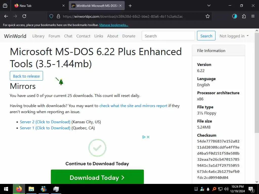Open the taskbar clock and date
Screen dimensions: 259x194
(238, 189)
